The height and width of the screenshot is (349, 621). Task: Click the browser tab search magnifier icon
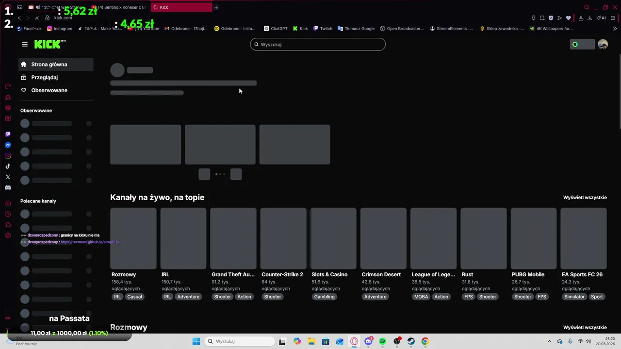coord(587,7)
